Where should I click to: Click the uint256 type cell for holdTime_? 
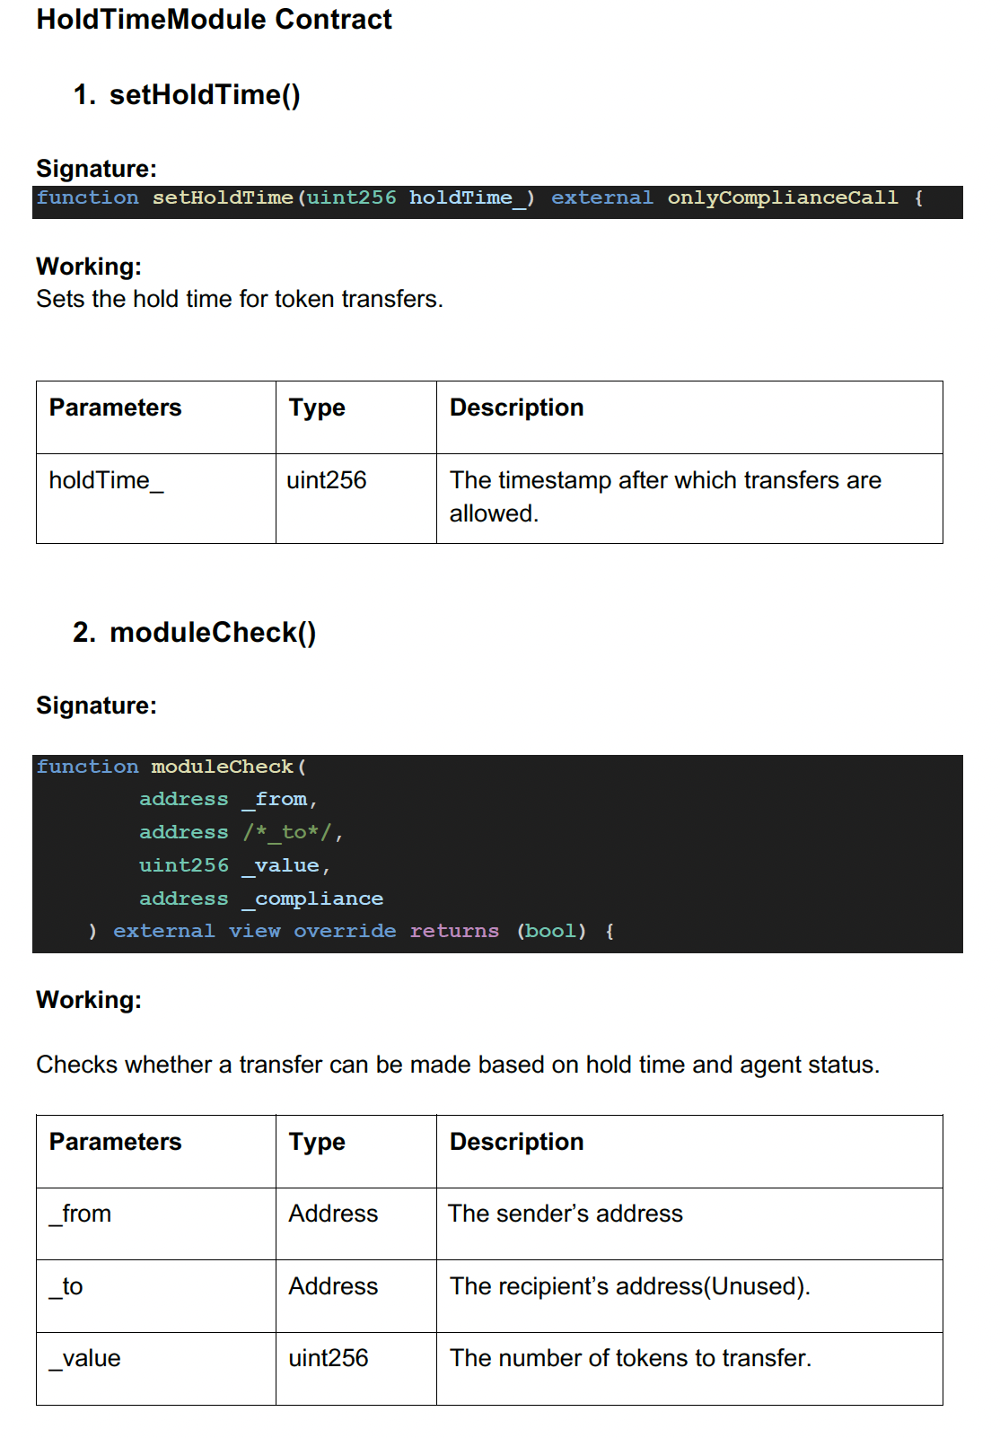[327, 481]
